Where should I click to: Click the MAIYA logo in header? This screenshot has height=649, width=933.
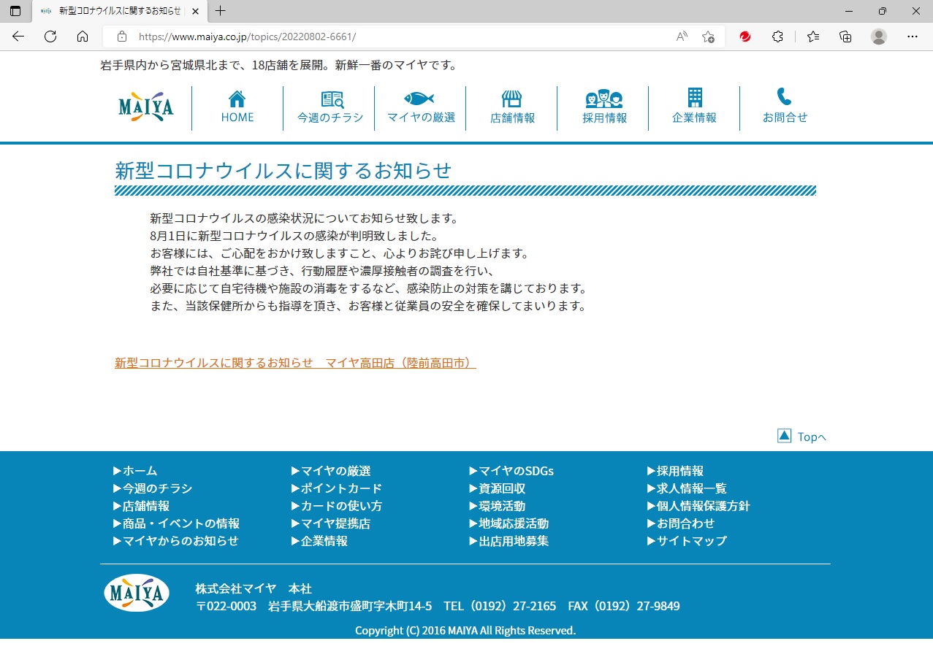[x=146, y=108]
